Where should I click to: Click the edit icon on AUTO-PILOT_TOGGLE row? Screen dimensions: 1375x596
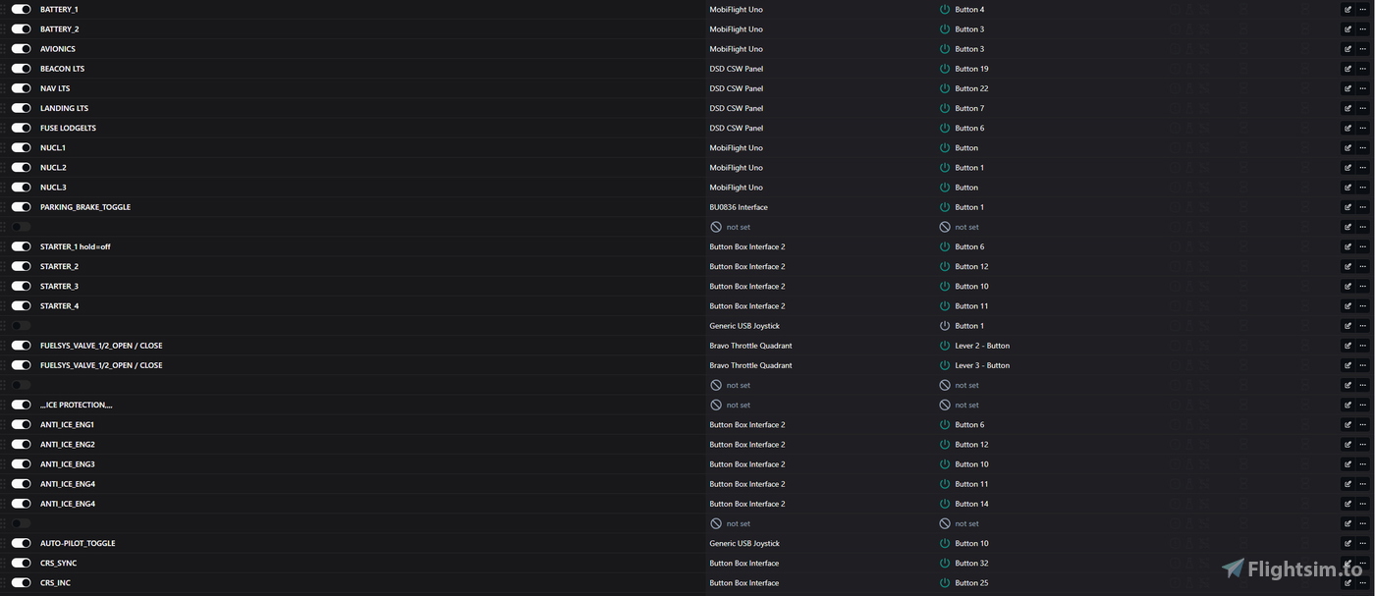[1347, 543]
